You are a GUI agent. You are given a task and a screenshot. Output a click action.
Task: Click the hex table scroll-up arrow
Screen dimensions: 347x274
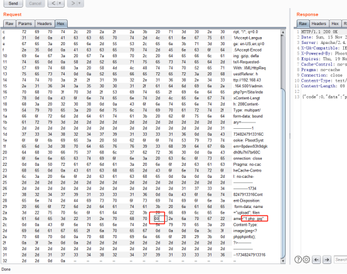283,32
